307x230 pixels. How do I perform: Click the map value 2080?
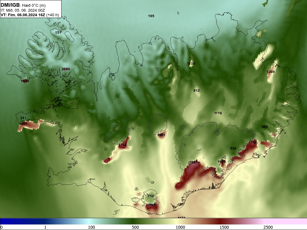click(66, 69)
